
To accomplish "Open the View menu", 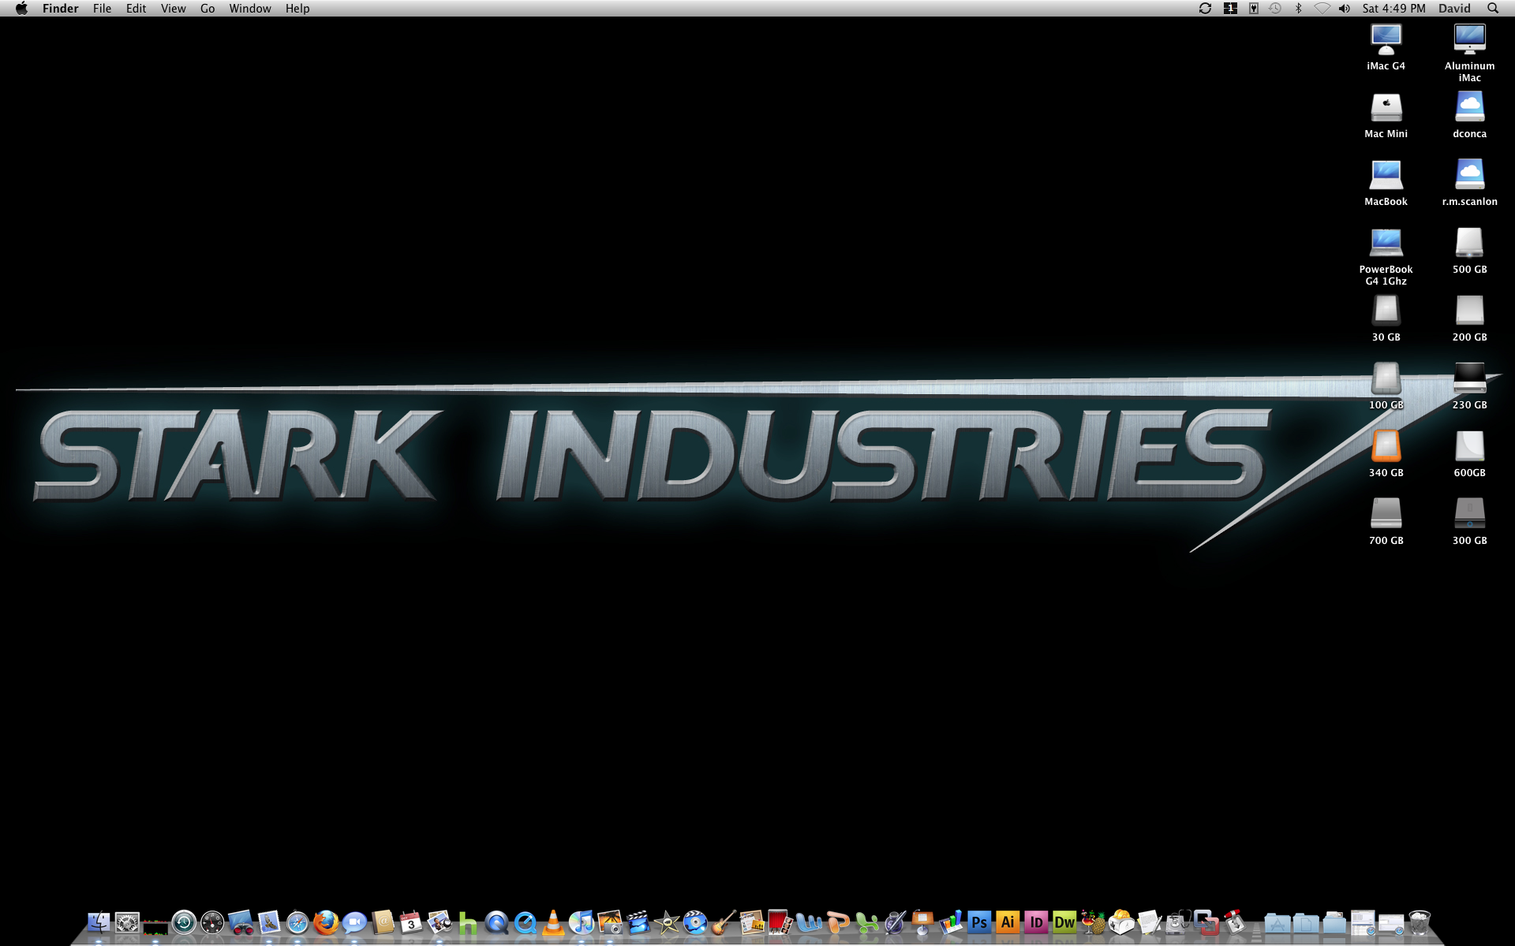I will 173,8.
